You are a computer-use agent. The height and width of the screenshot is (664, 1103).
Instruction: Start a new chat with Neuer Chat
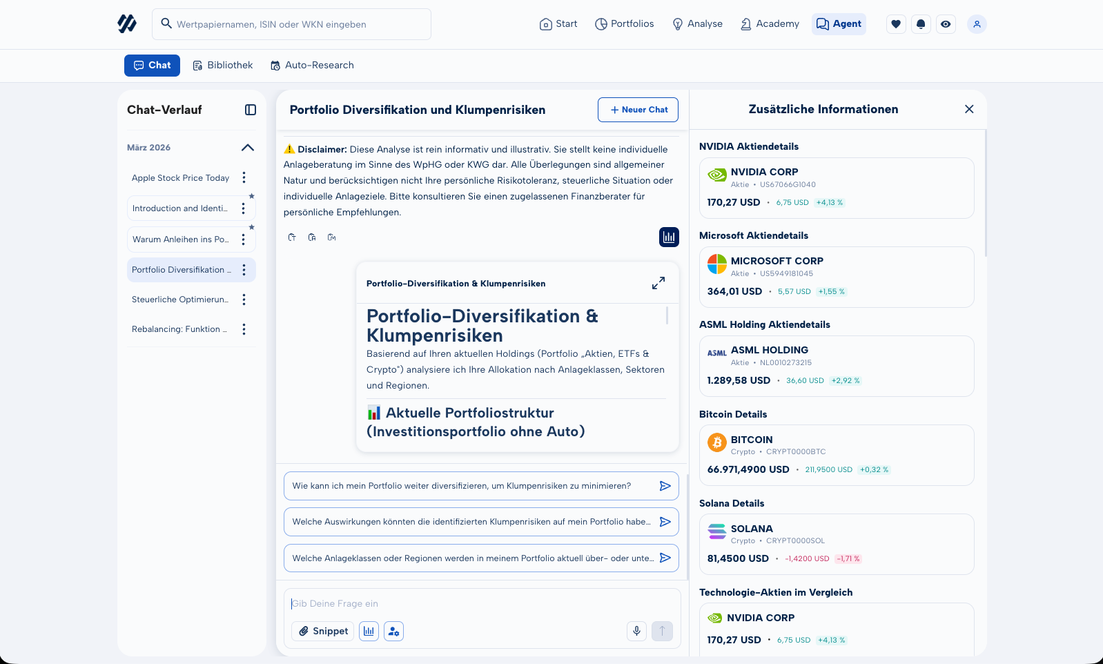638,110
